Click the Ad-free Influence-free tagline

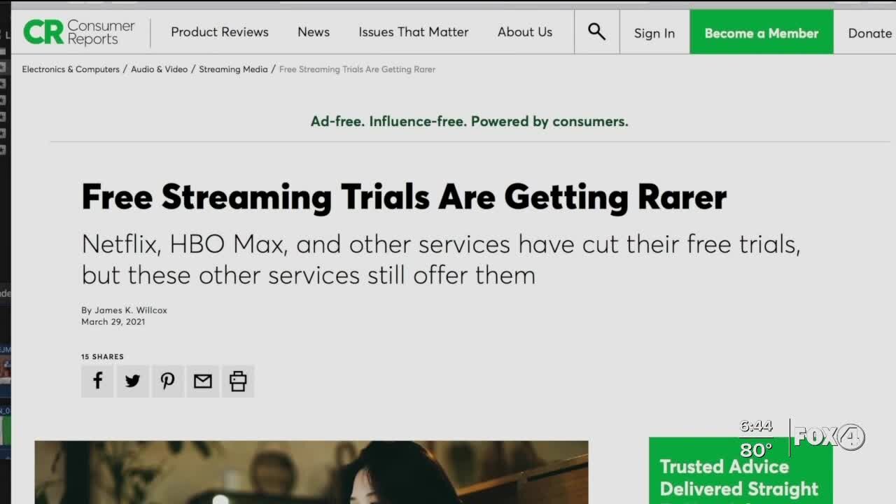pos(469,121)
